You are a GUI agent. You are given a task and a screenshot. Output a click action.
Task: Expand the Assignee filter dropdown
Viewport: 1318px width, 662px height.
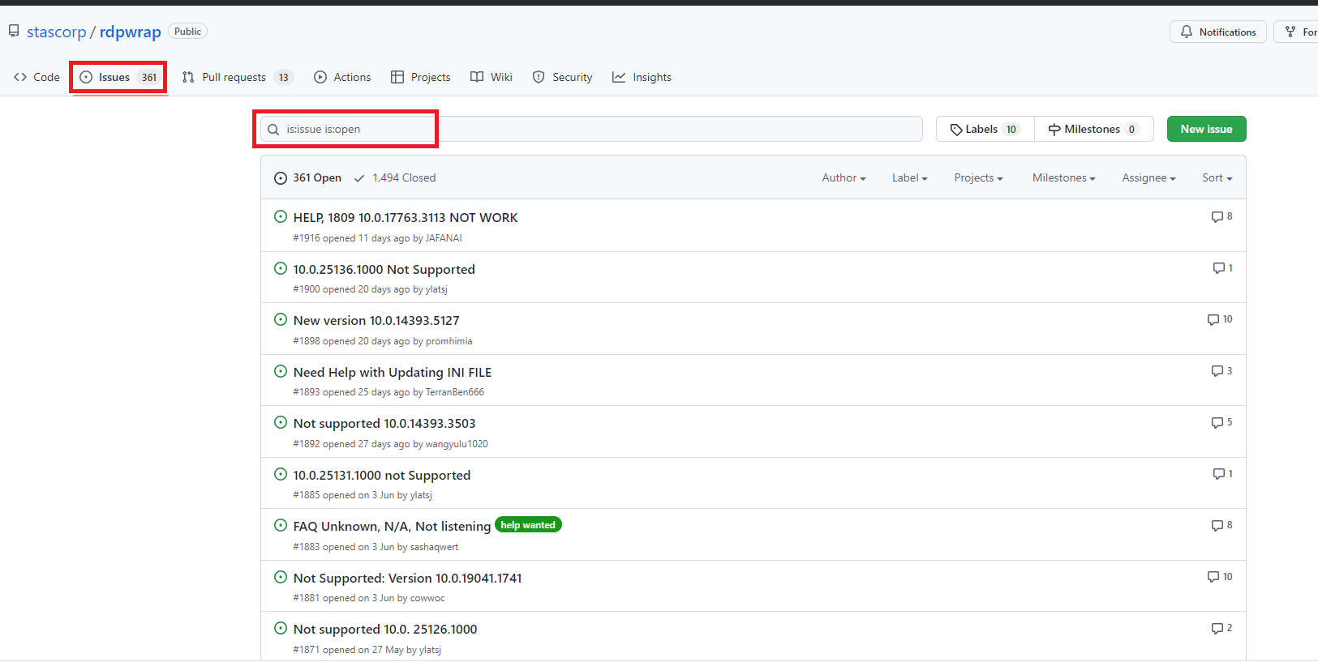coord(1148,177)
